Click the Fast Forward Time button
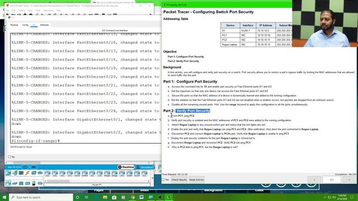 (34, 167)
